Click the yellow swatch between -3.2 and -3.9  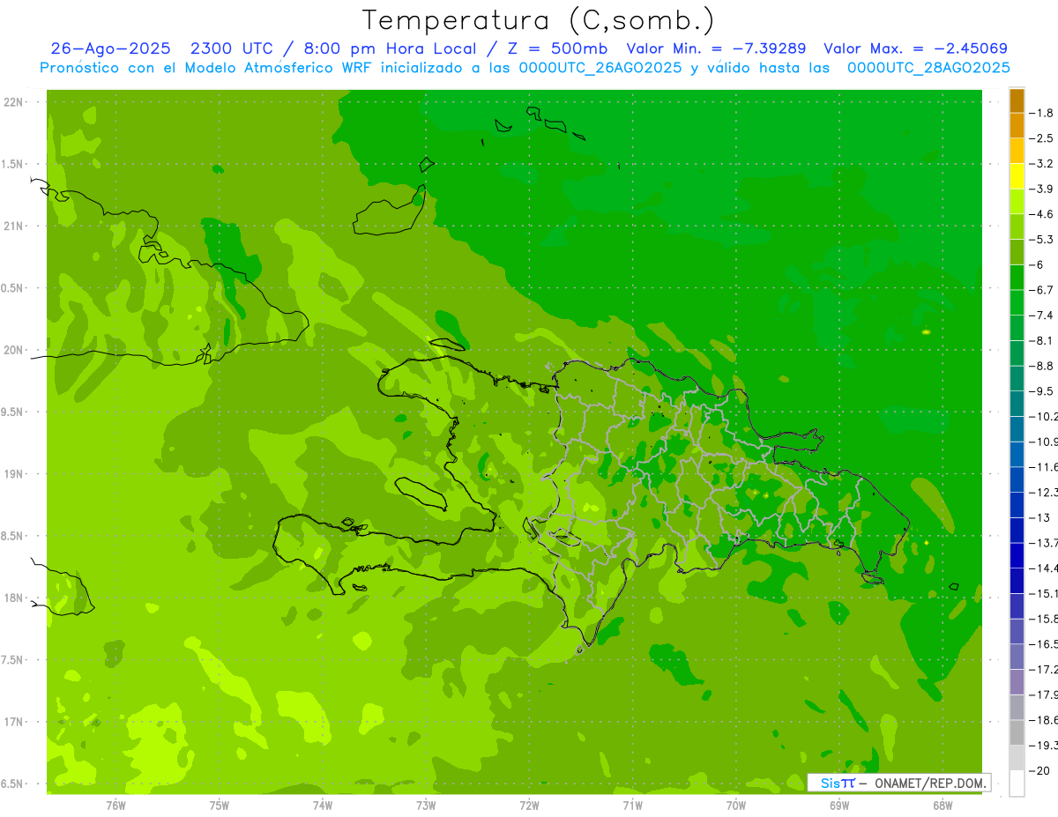point(1017,176)
